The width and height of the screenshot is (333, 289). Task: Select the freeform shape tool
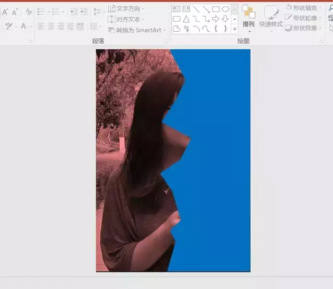(176, 29)
